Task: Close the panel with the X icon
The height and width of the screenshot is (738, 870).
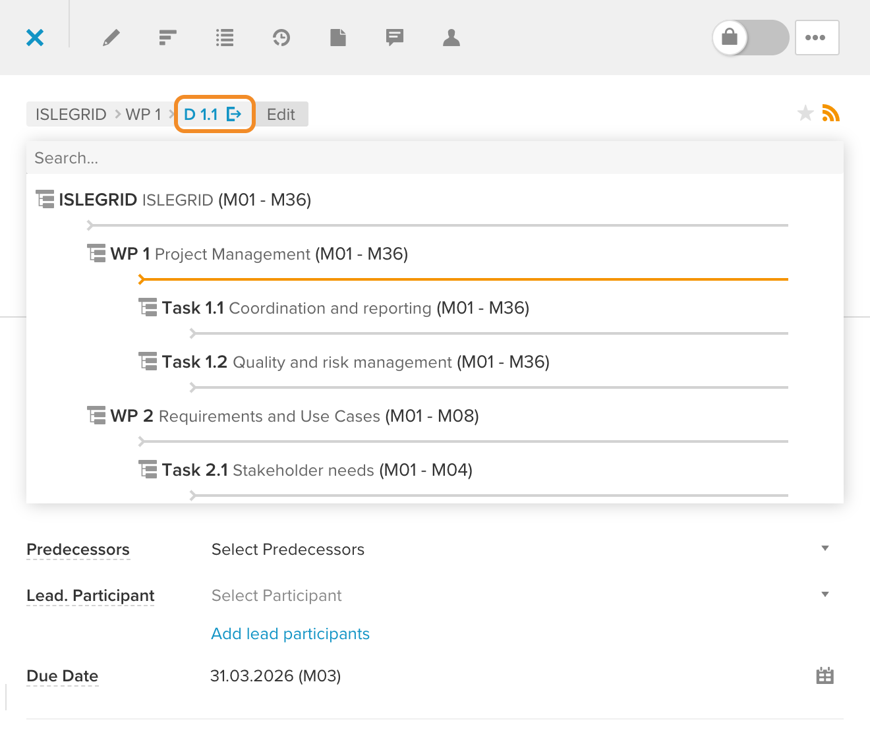Action: (35, 38)
